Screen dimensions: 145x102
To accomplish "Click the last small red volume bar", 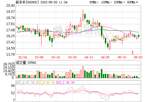I will [x=139, y=77].
